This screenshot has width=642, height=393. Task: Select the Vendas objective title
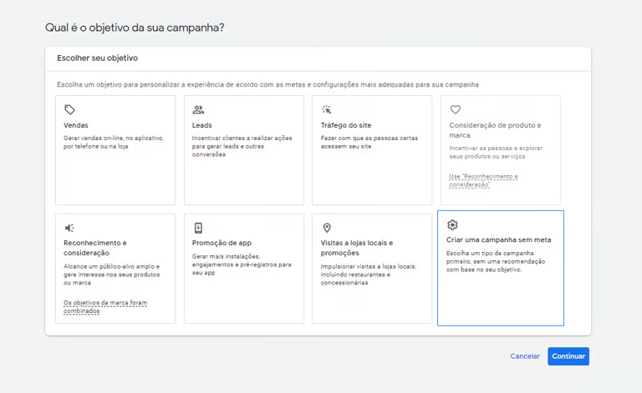[76, 125]
